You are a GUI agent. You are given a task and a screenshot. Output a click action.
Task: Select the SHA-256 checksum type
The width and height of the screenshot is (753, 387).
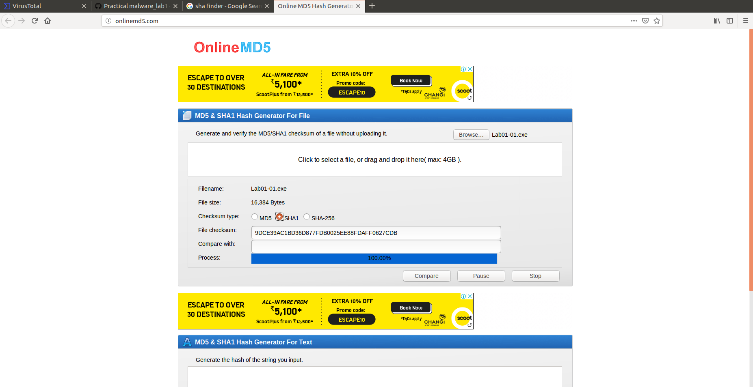[x=307, y=217]
